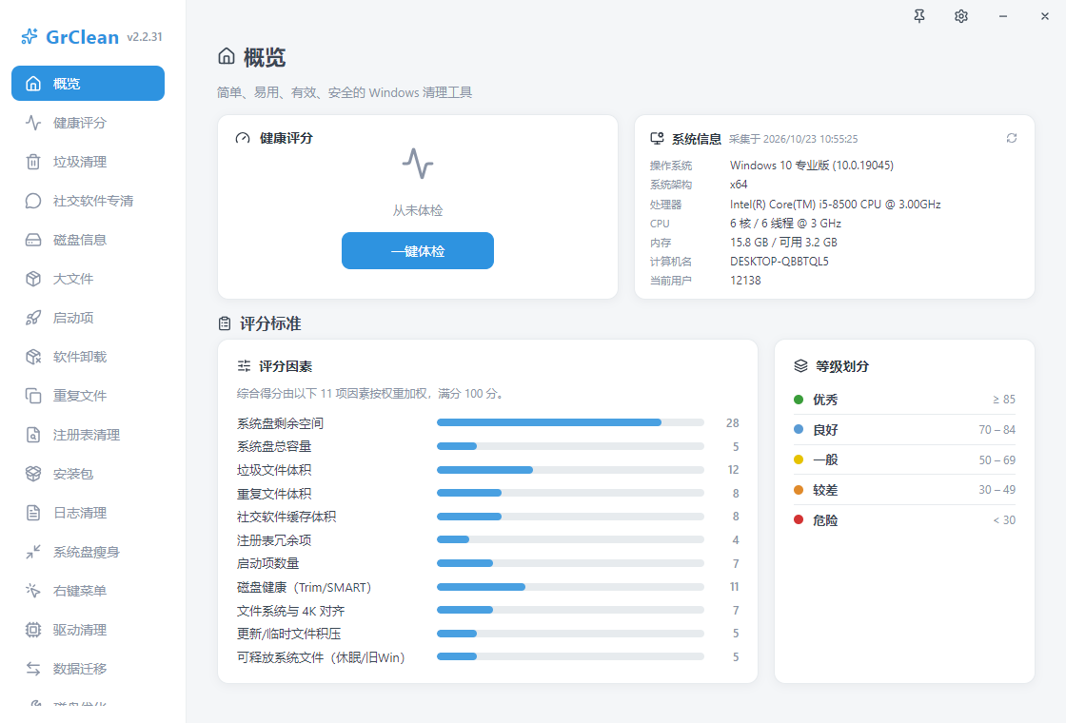Click the clipboard icon beside 评分标准
Screen dimensions: 1066x723
[225, 323]
